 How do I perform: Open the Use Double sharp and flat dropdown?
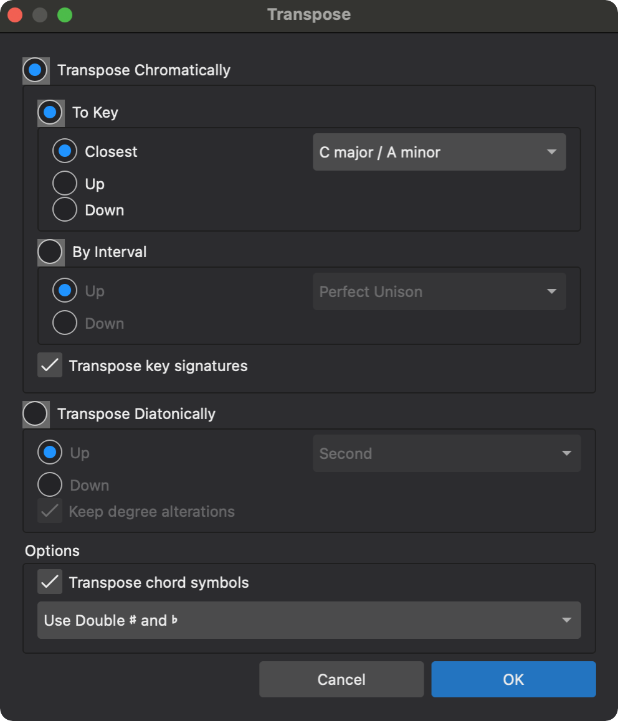309,620
